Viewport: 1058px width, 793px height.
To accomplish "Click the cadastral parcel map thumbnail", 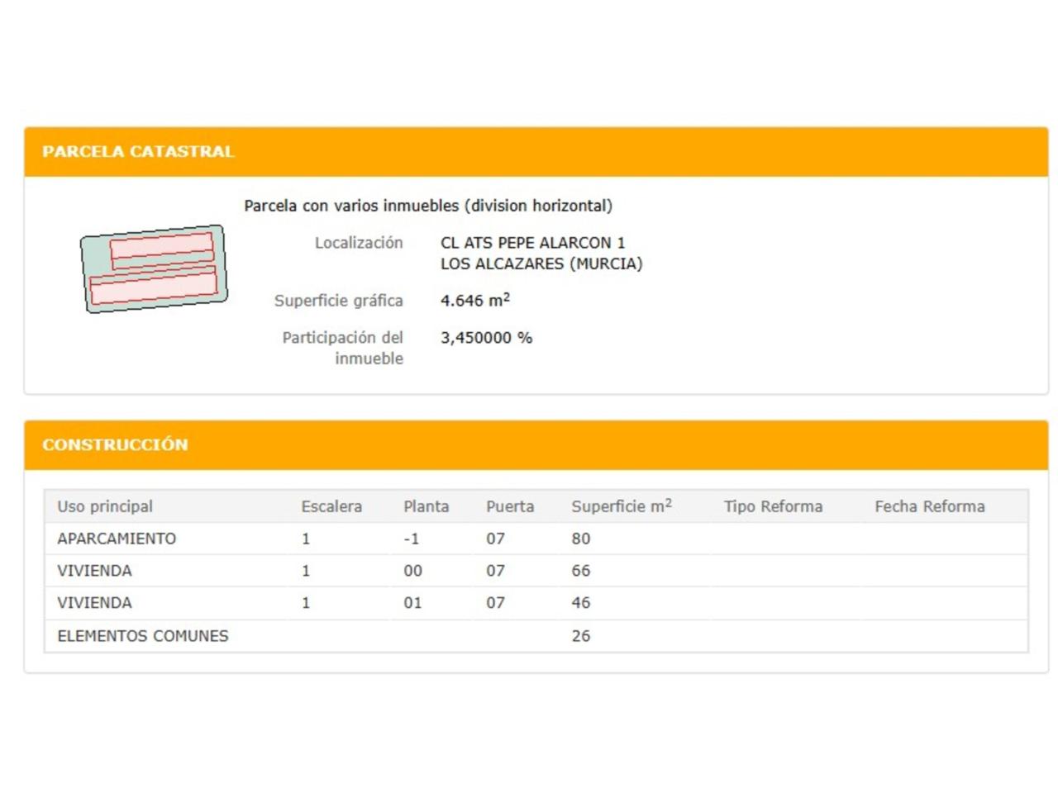I will (154, 268).
